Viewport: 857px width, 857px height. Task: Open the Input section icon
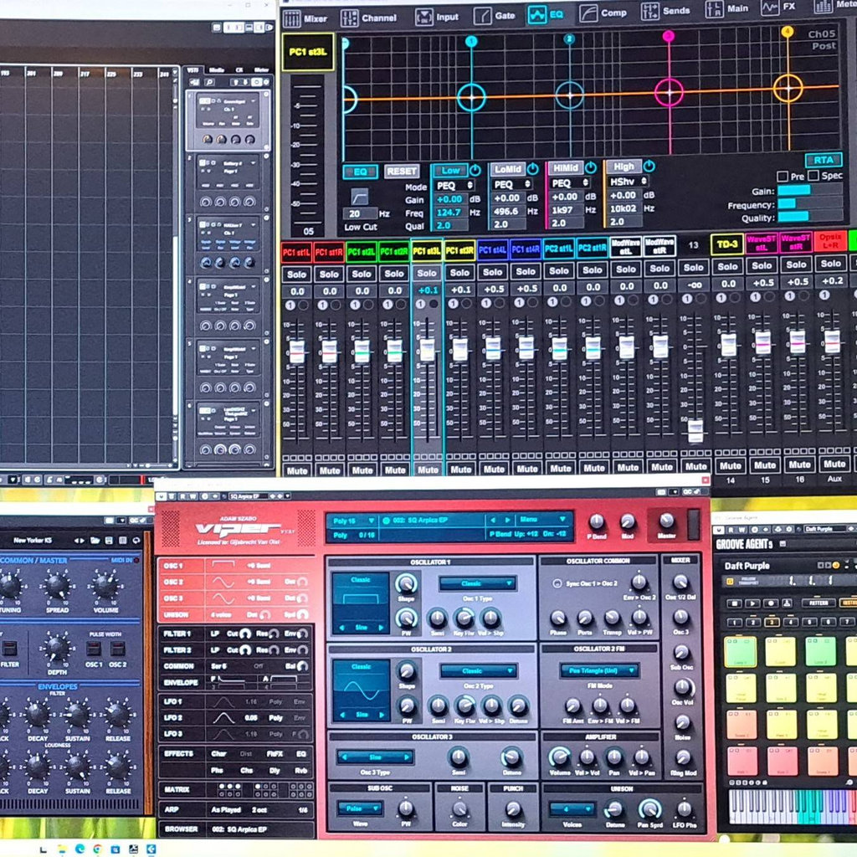click(423, 17)
